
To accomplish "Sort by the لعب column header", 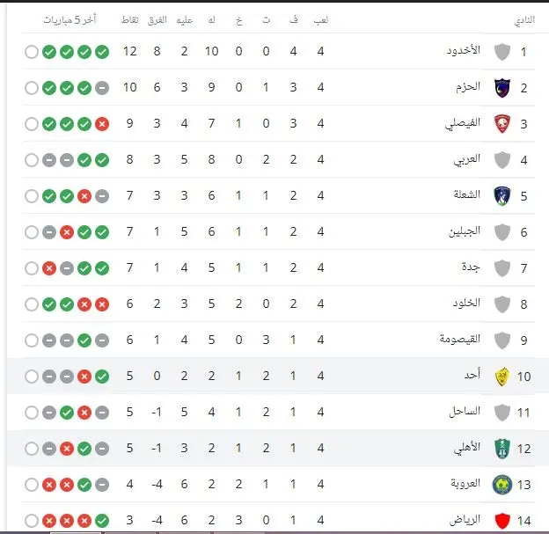I will click(321, 20).
